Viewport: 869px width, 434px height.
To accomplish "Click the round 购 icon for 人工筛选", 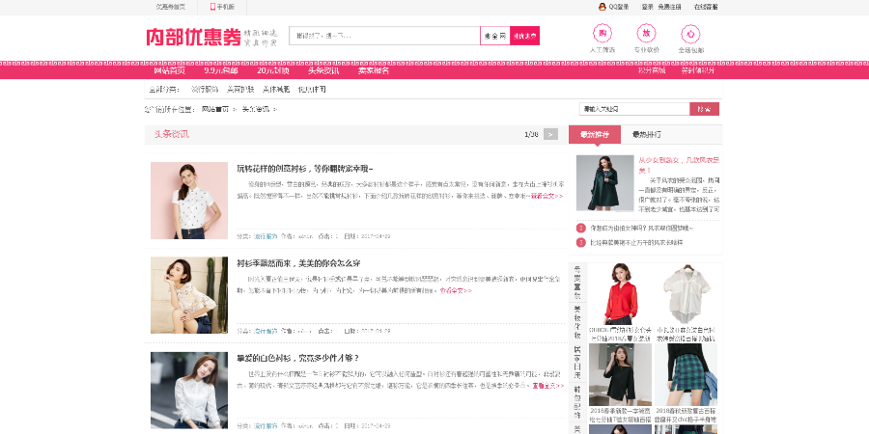I will pos(602,34).
